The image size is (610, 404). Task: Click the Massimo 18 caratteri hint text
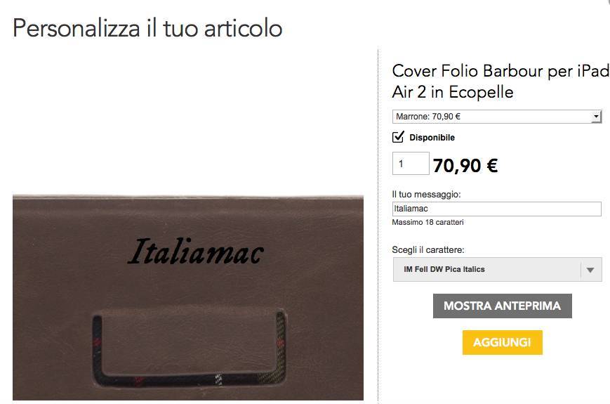[427, 222]
